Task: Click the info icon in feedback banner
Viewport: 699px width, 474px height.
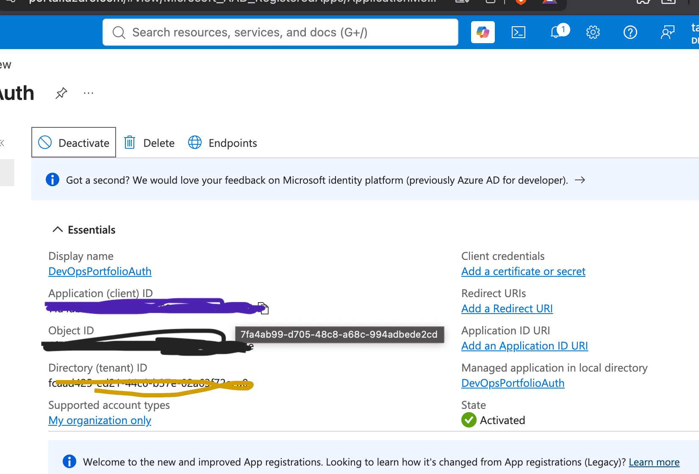Action: 53,179
